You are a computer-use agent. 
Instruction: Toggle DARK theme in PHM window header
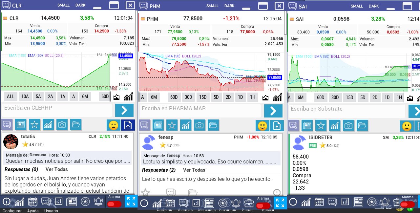[x=229, y=6]
